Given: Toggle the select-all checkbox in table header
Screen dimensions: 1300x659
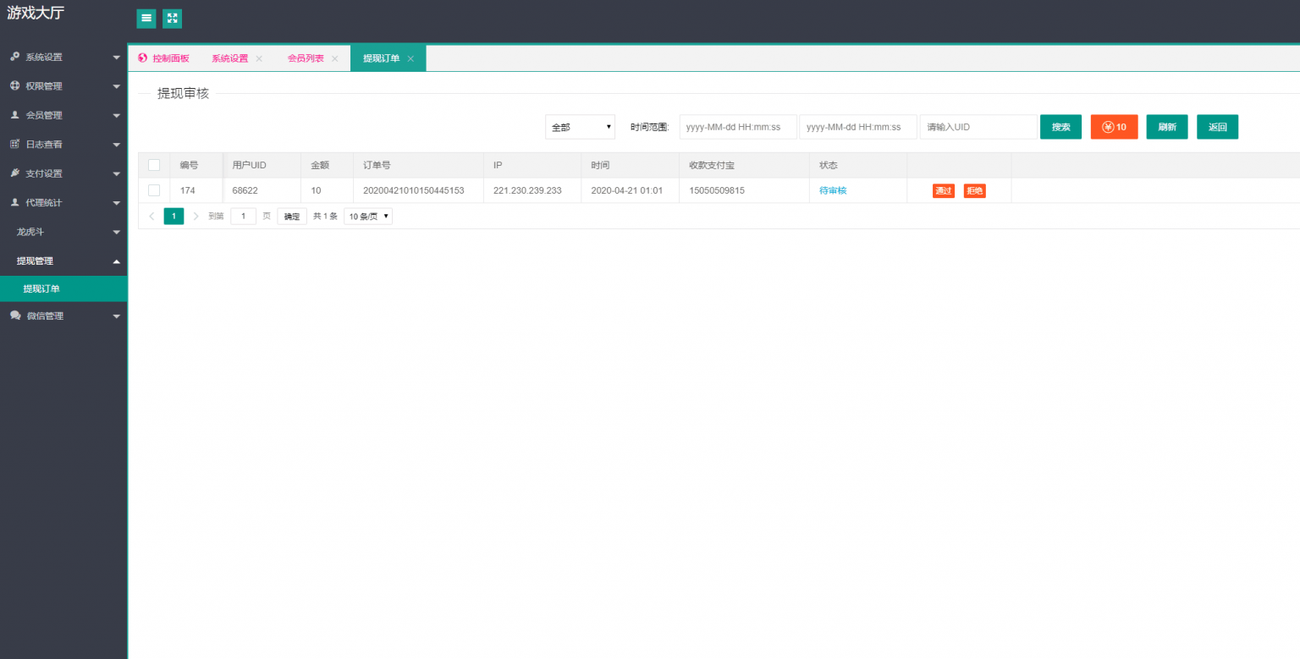Looking at the screenshot, I should click(x=154, y=165).
